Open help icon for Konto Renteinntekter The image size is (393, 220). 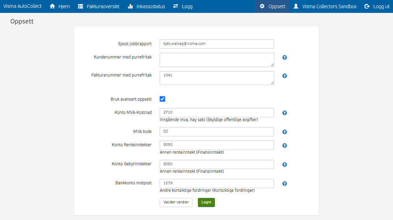click(284, 145)
